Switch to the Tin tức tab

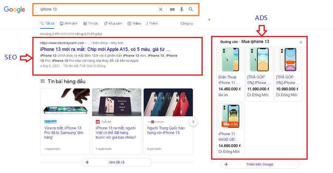[91, 23]
